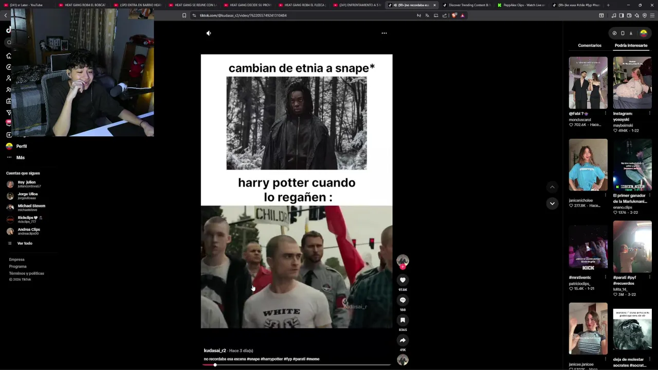Open the Friends icon in the sidebar
Viewport: 658px width, 370px height.
pos(9,89)
